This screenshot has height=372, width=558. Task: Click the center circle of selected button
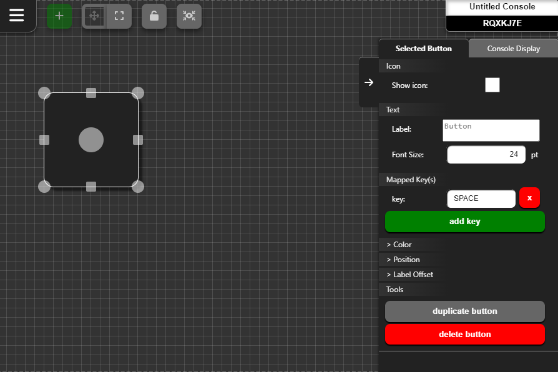tap(91, 140)
